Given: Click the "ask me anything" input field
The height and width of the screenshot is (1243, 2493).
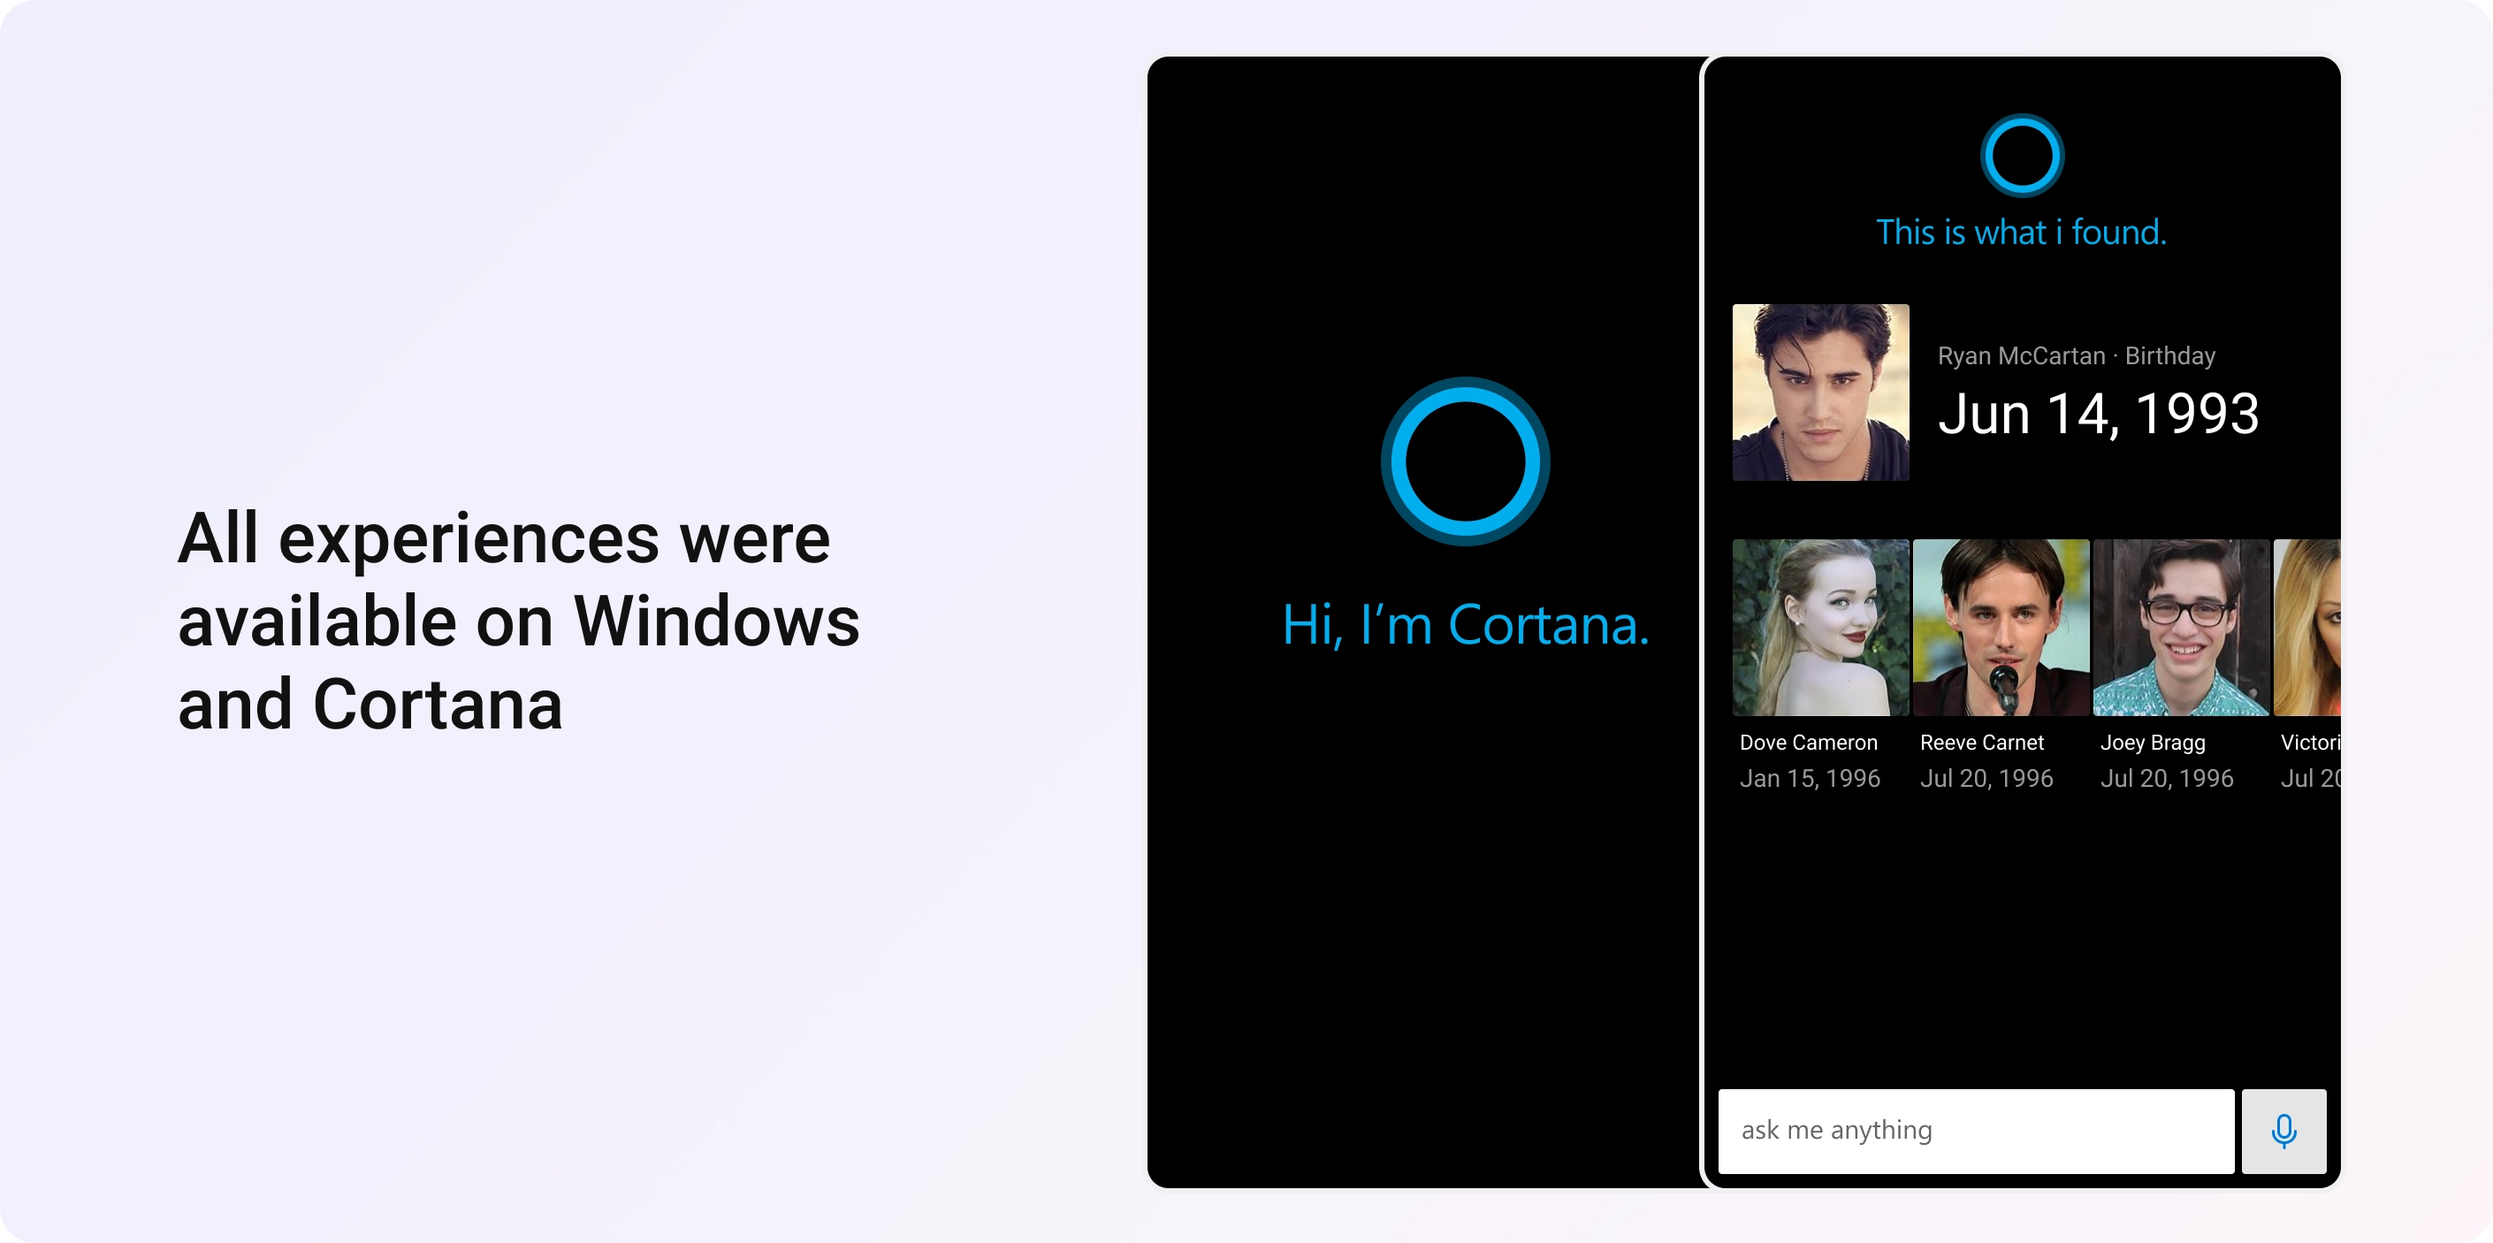Looking at the screenshot, I should point(1976,1131).
